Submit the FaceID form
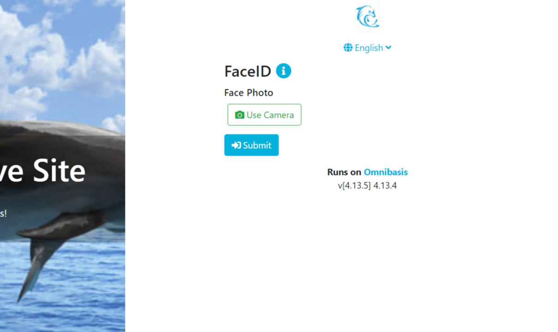 click(251, 145)
